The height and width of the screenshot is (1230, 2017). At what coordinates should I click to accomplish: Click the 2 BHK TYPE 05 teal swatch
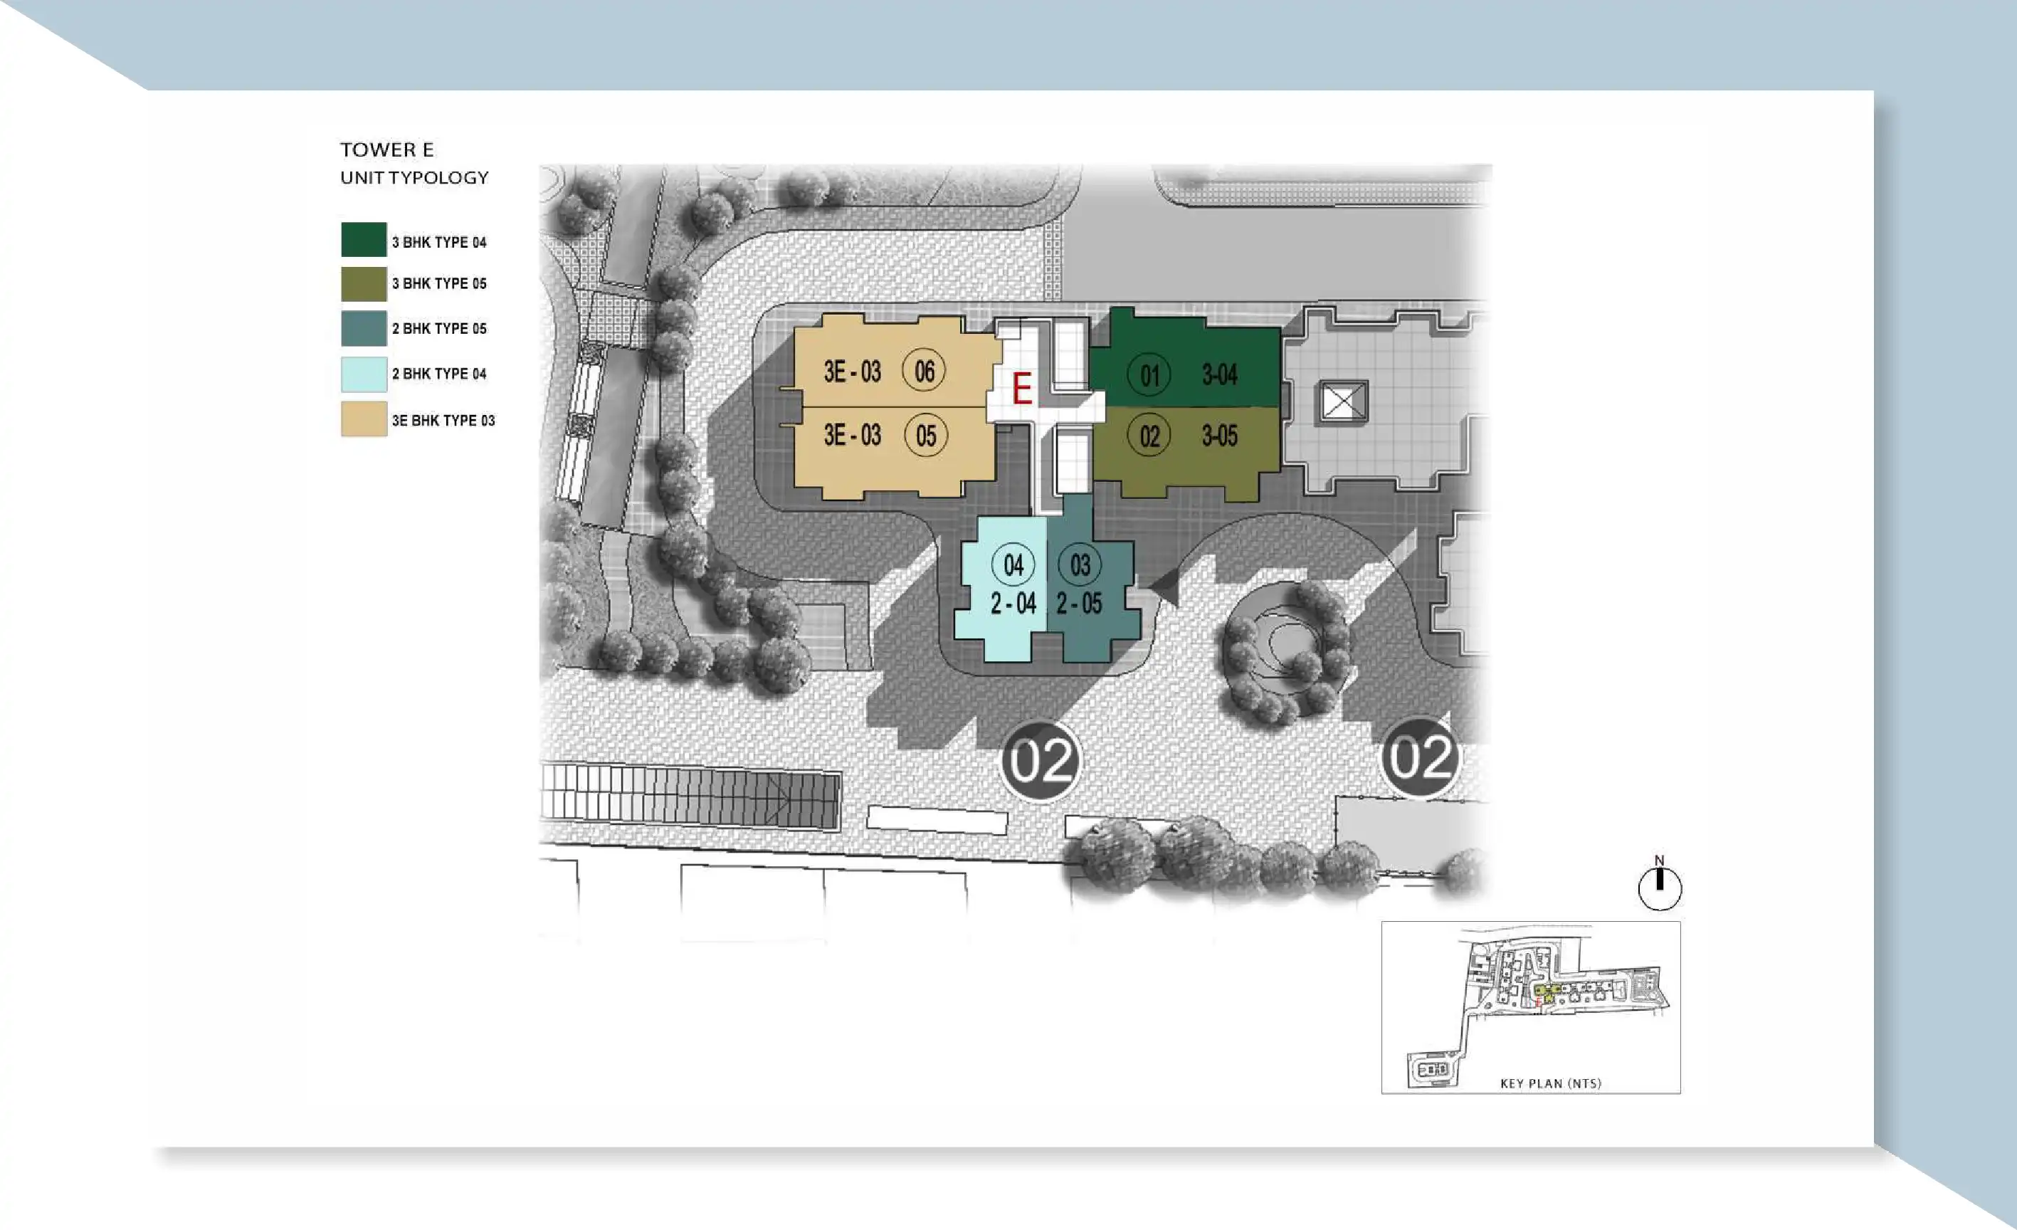[x=364, y=328]
